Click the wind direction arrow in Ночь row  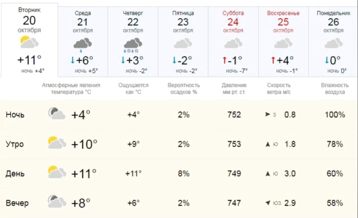coord(267,115)
